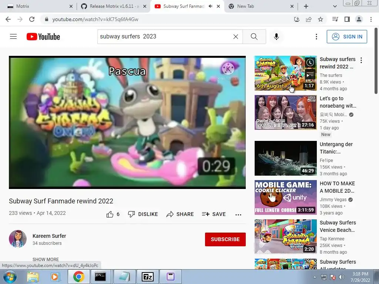Click Jimmy Vegas channel name
The height and width of the screenshot is (284, 379).
(x=333, y=200)
